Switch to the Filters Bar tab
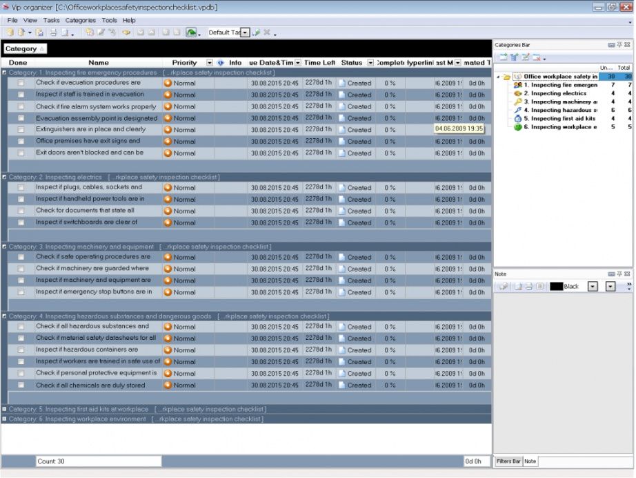Screen dimensions: 636x478 click(x=508, y=461)
